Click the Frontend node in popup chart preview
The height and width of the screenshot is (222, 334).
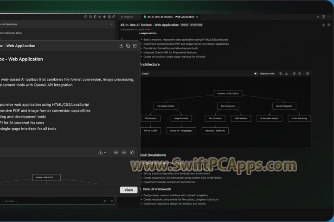click(x=46, y=178)
